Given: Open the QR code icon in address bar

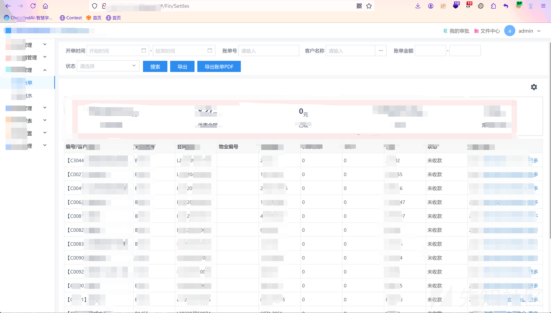Looking at the screenshot, I should [359, 6].
